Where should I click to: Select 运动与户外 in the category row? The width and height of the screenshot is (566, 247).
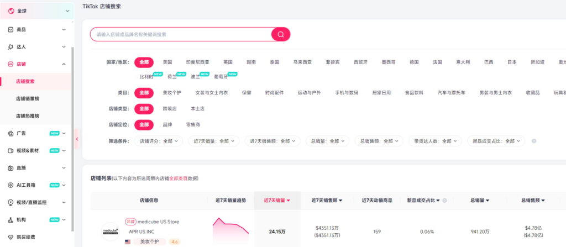(309, 93)
